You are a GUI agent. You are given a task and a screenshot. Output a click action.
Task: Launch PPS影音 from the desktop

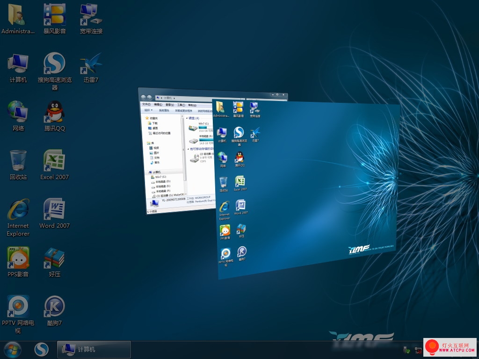coord(18,262)
